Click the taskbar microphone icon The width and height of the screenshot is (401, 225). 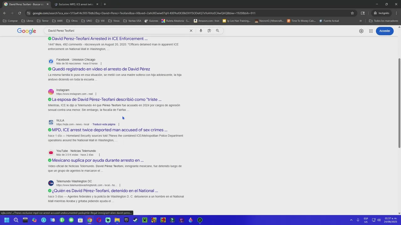(x=358, y=220)
